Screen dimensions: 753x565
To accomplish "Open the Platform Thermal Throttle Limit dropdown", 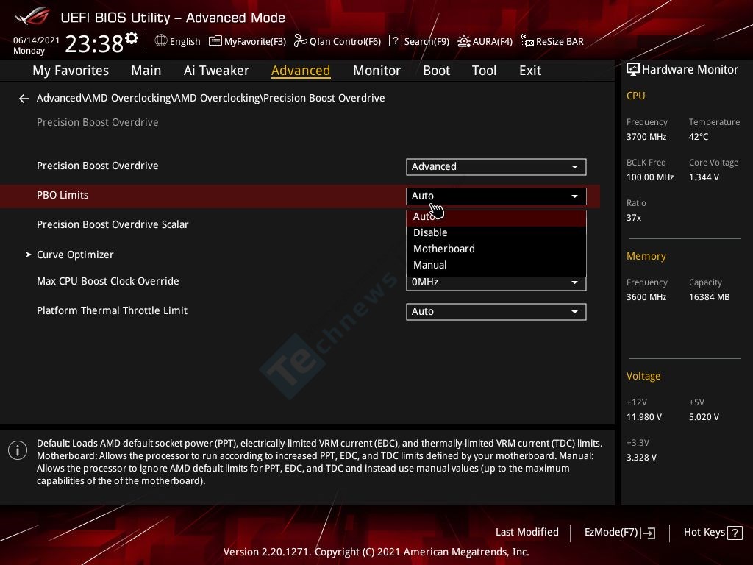I will click(496, 311).
